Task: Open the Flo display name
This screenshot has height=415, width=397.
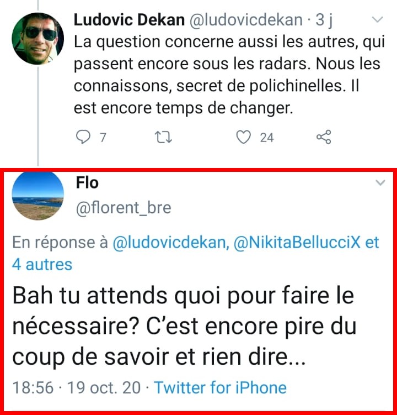Action: 87,182
